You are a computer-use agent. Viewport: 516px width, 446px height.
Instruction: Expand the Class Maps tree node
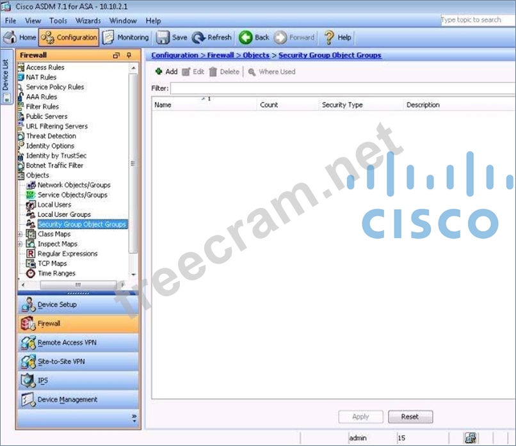click(x=20, y=234)
